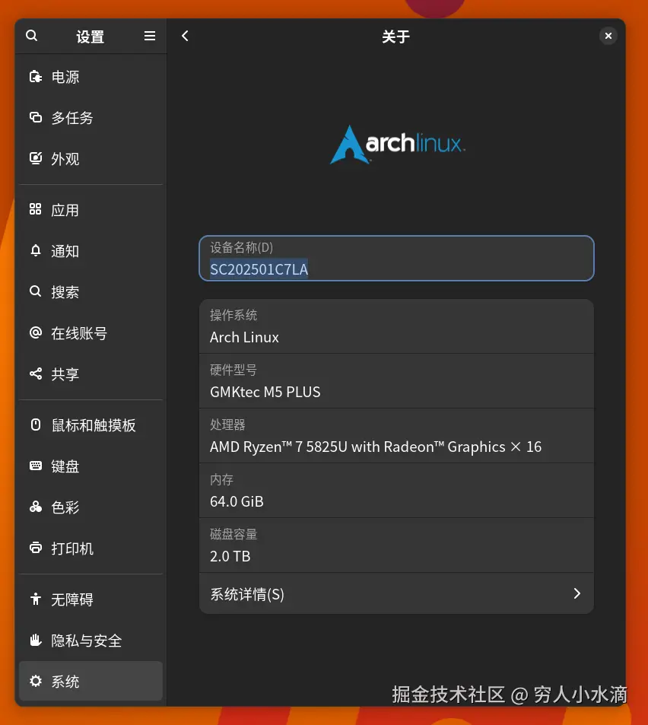The height and width of the screenshot is (725, 648).
Task: Open 搜索 settings panel
Action: pos(91,292)
